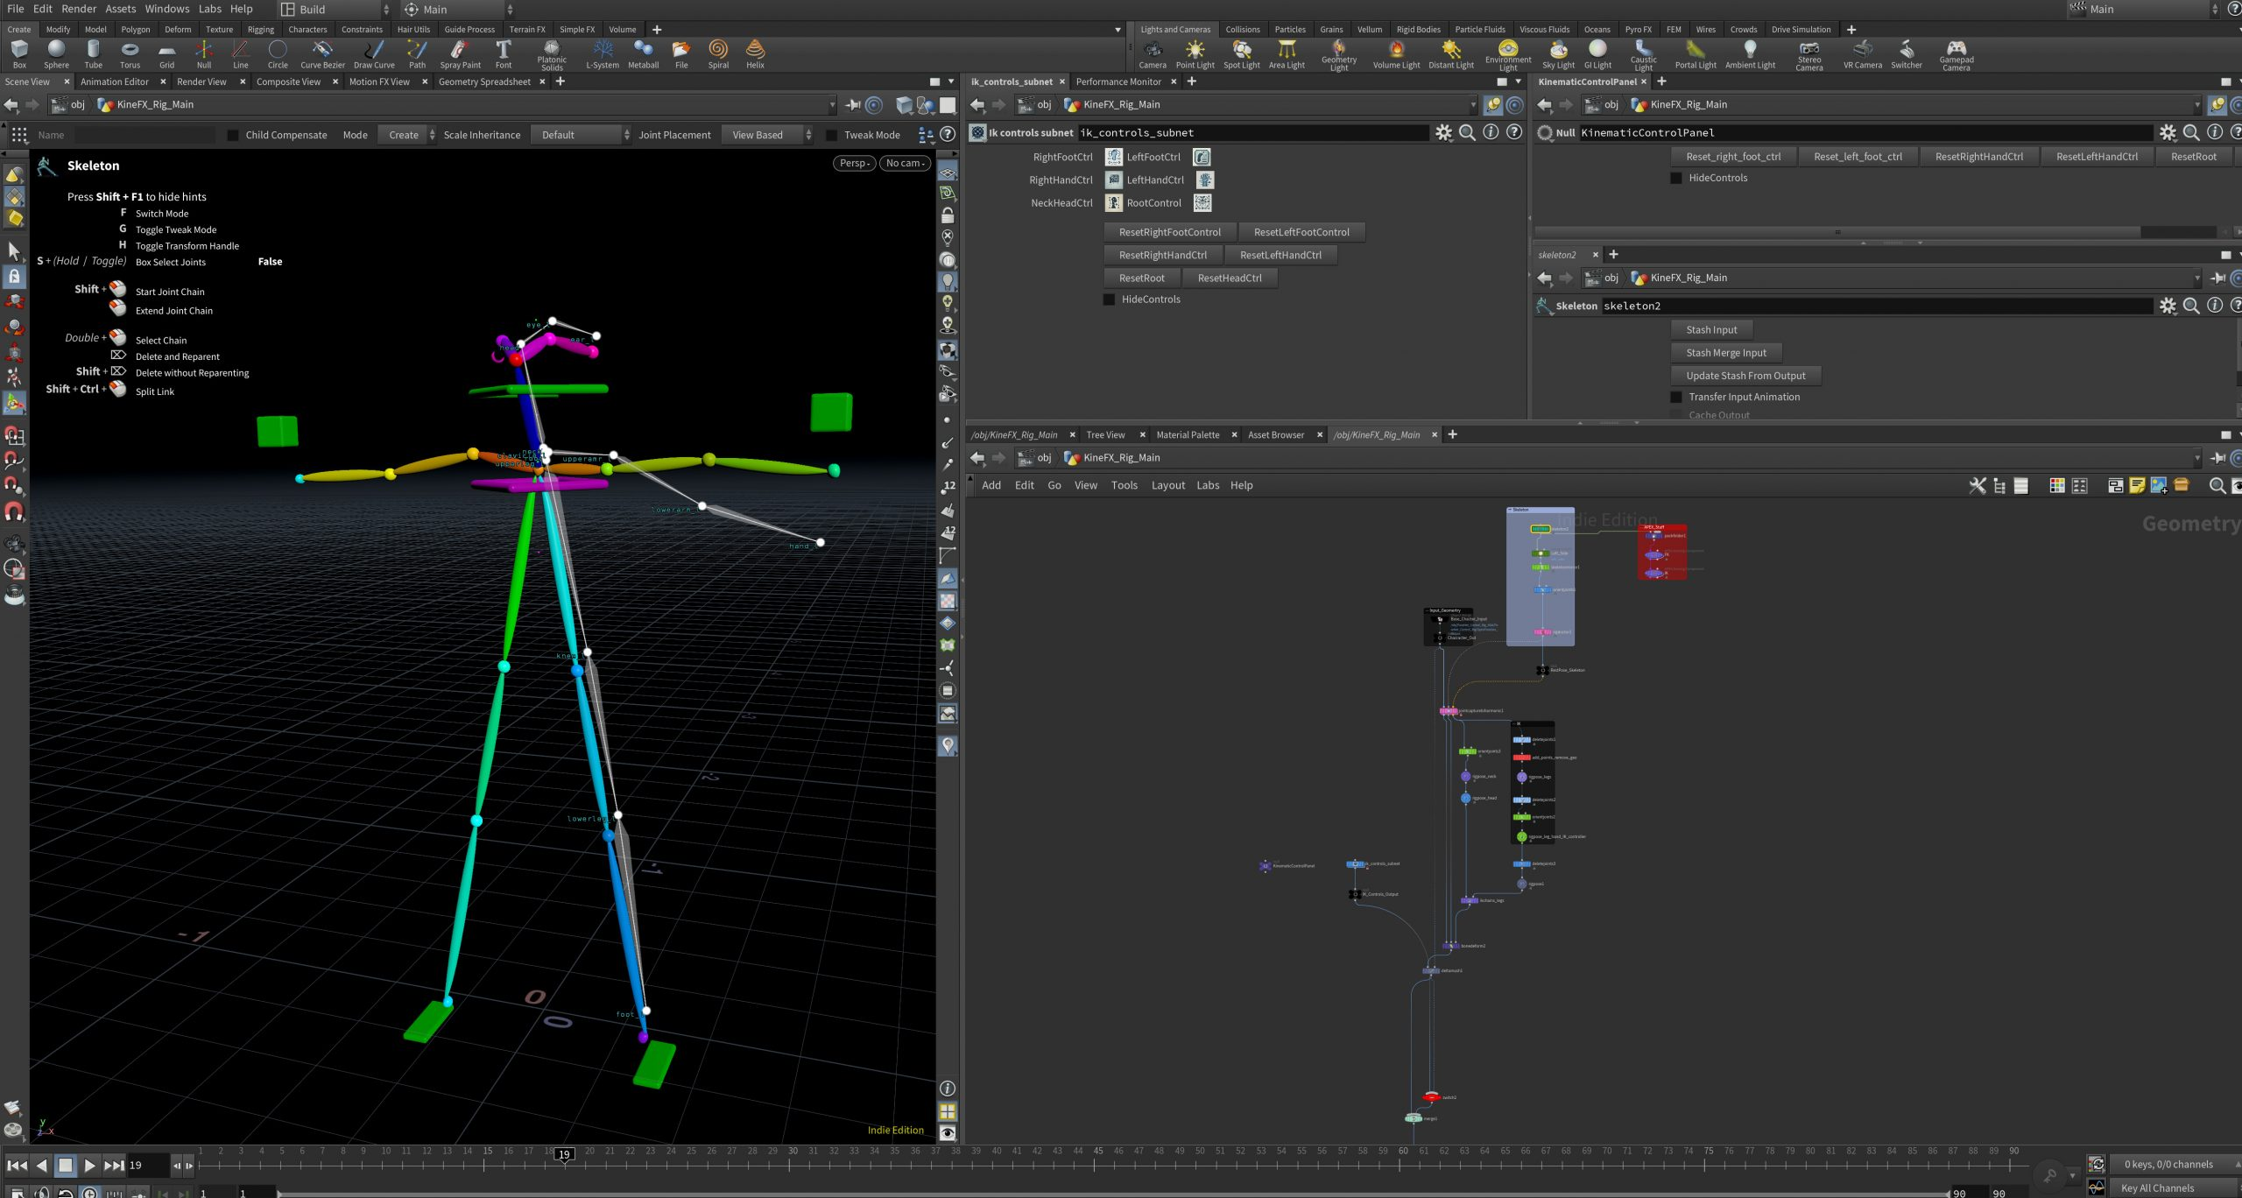Check HideControls in ik_controls_subnet panel
Viewport: 2242px width, 1198px height.
tap(1109, 299)
